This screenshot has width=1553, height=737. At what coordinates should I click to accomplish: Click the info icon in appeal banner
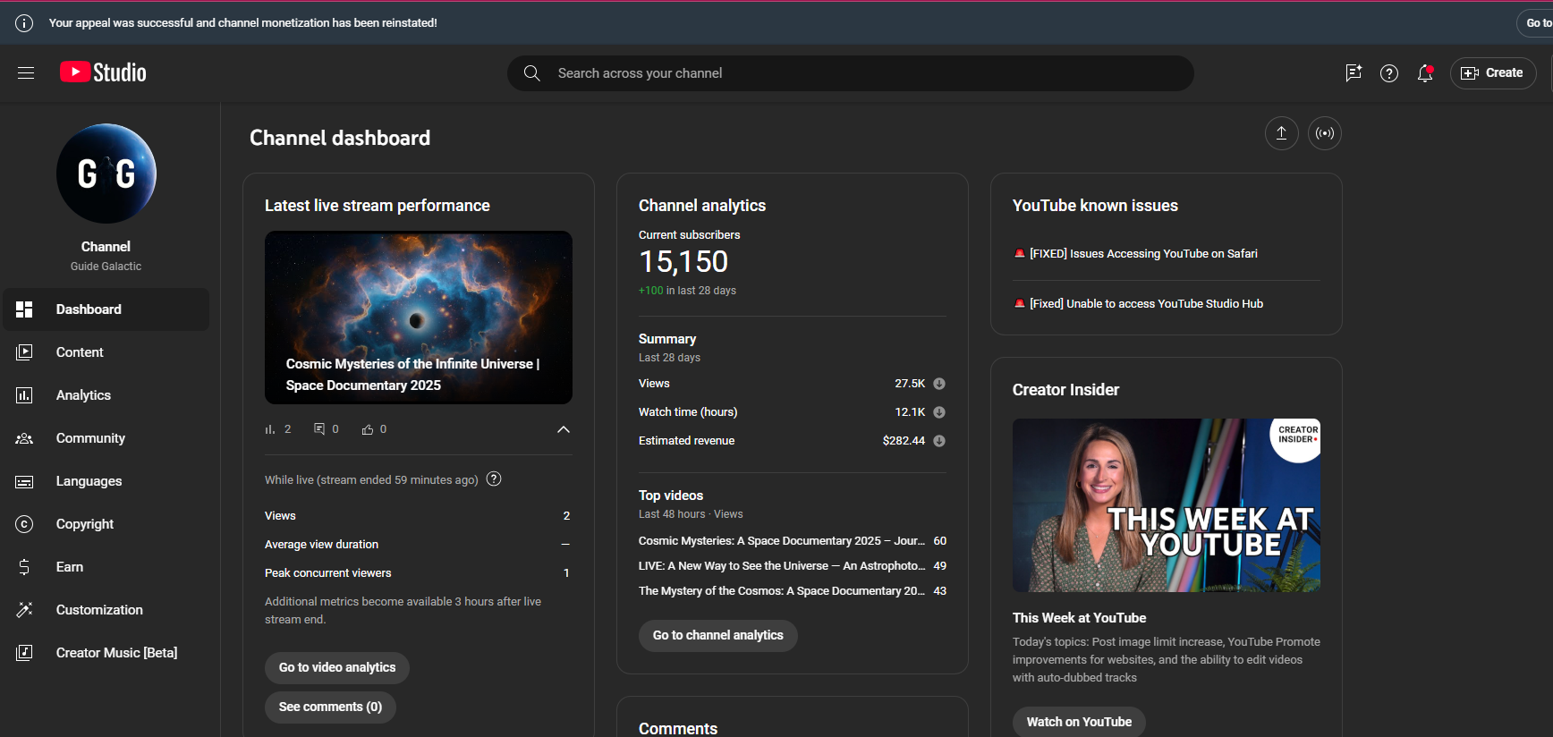coord(24,23)
